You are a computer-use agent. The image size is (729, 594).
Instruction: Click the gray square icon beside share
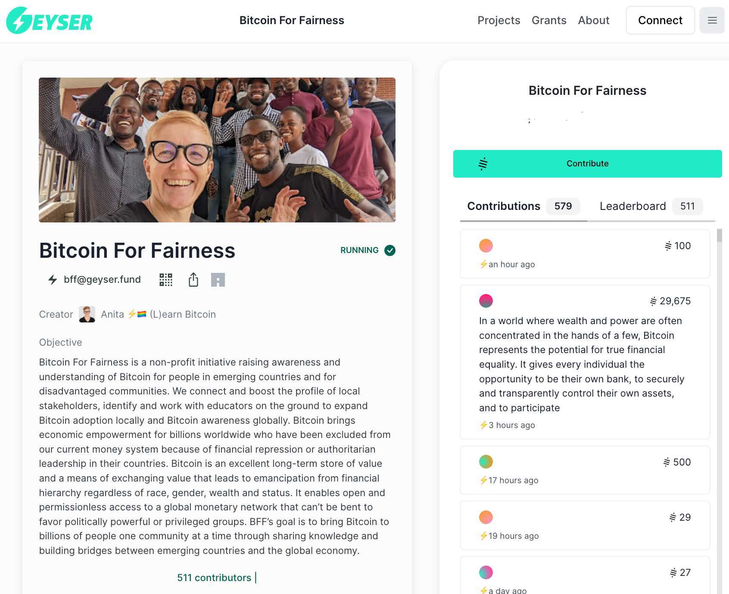point(218,280)
